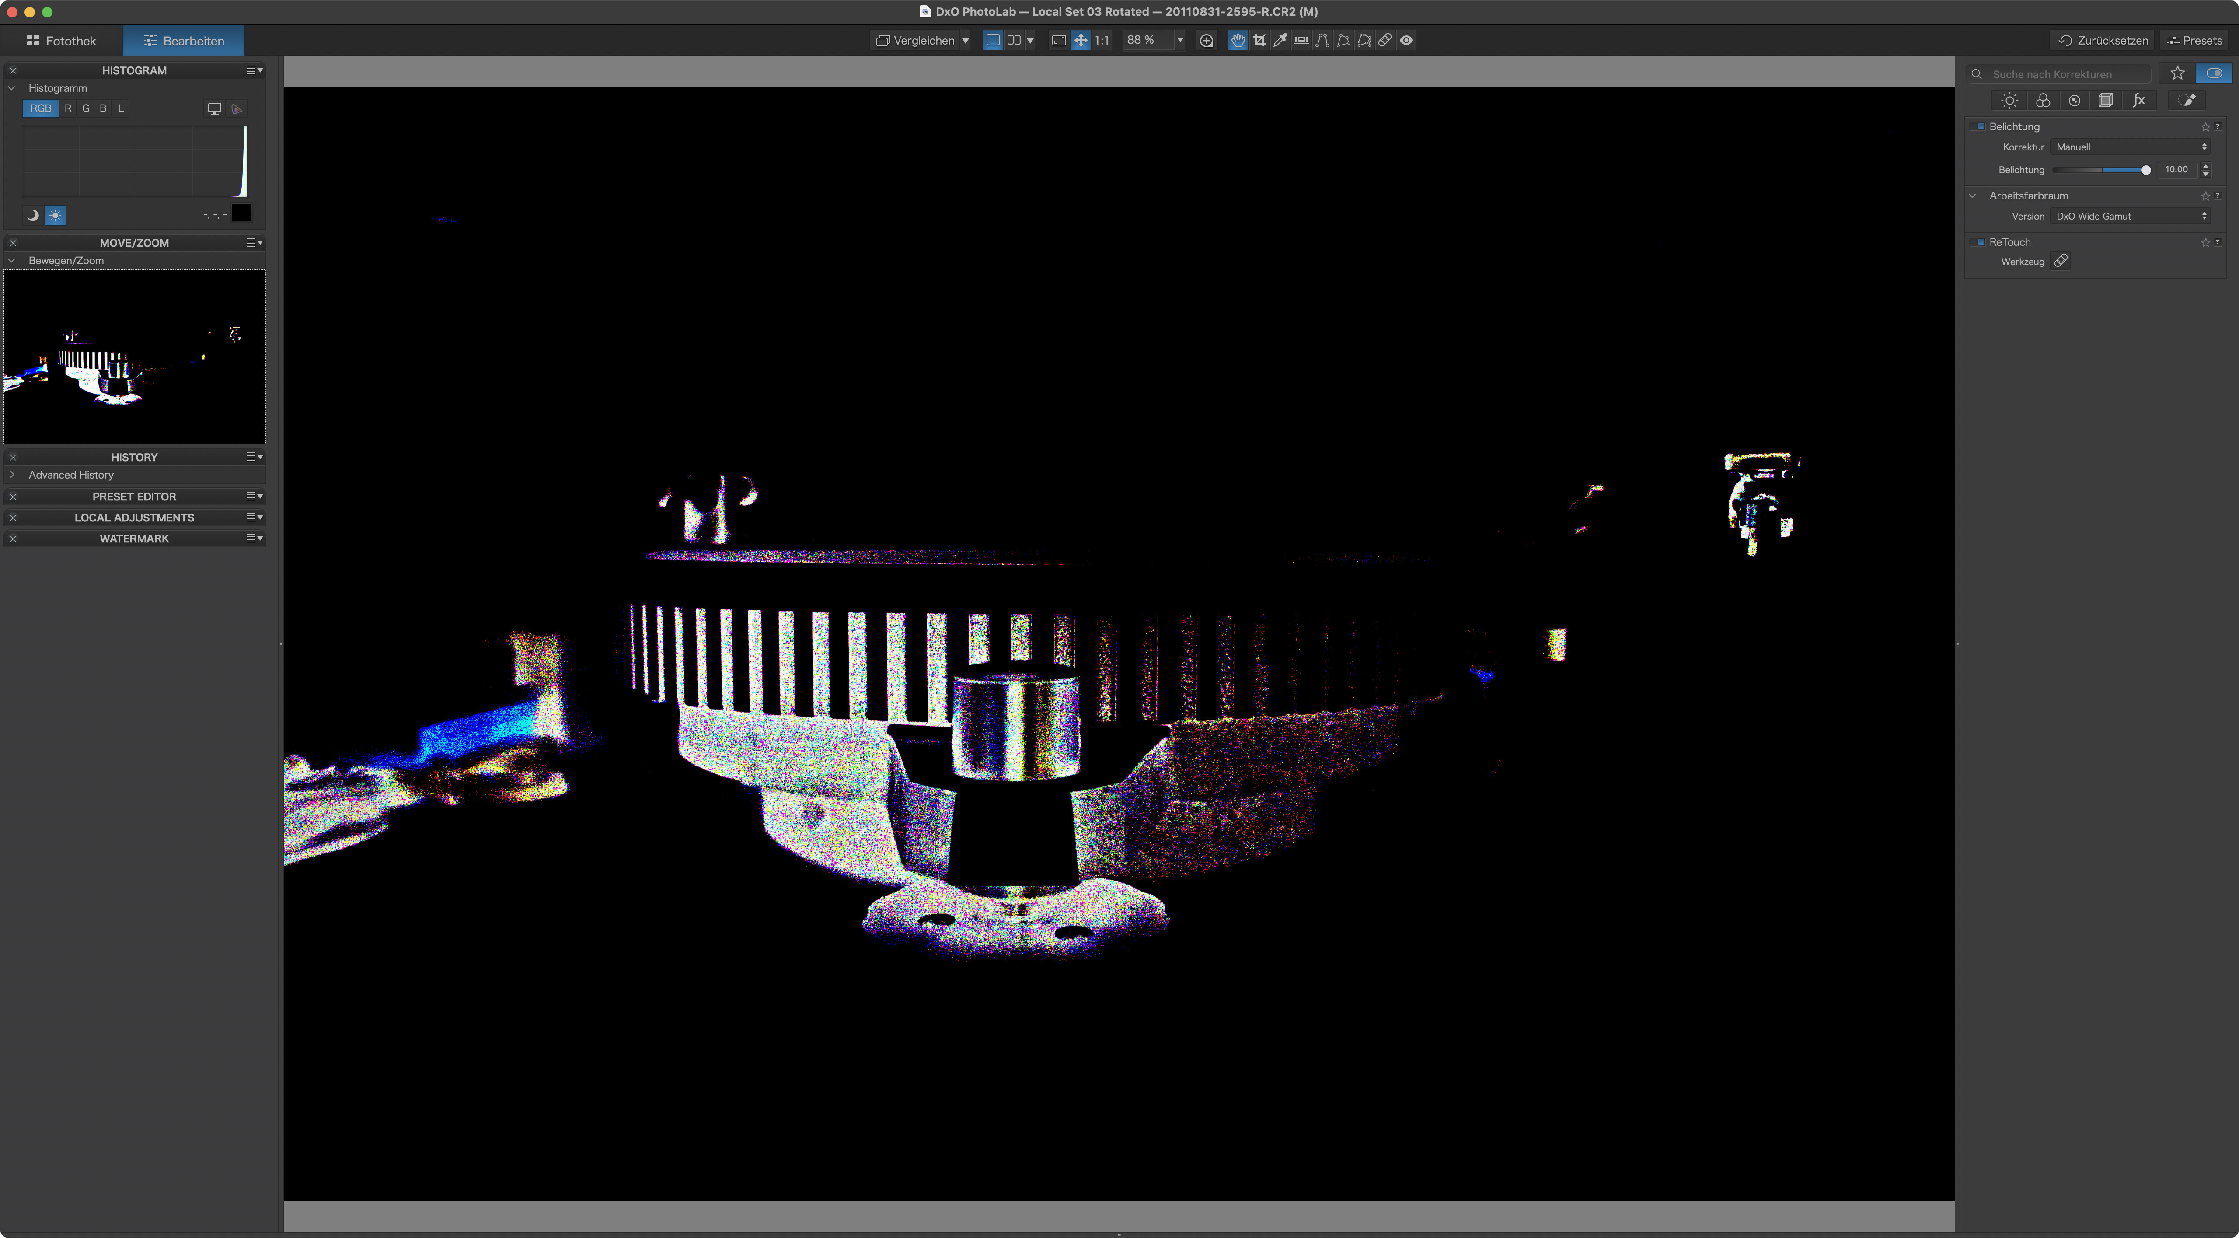This screenshot has width=2239, height=1238.
Task: Open the Color corrections circles icon
Action: [2043, 101]
